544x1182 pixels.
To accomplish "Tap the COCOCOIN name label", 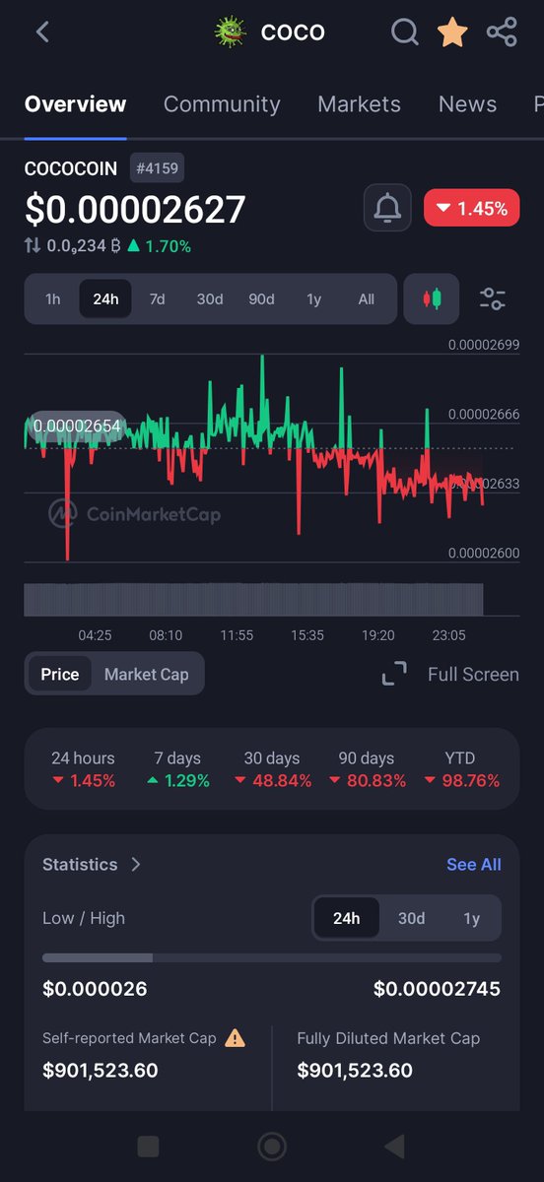I will click(x=71, y=168).
